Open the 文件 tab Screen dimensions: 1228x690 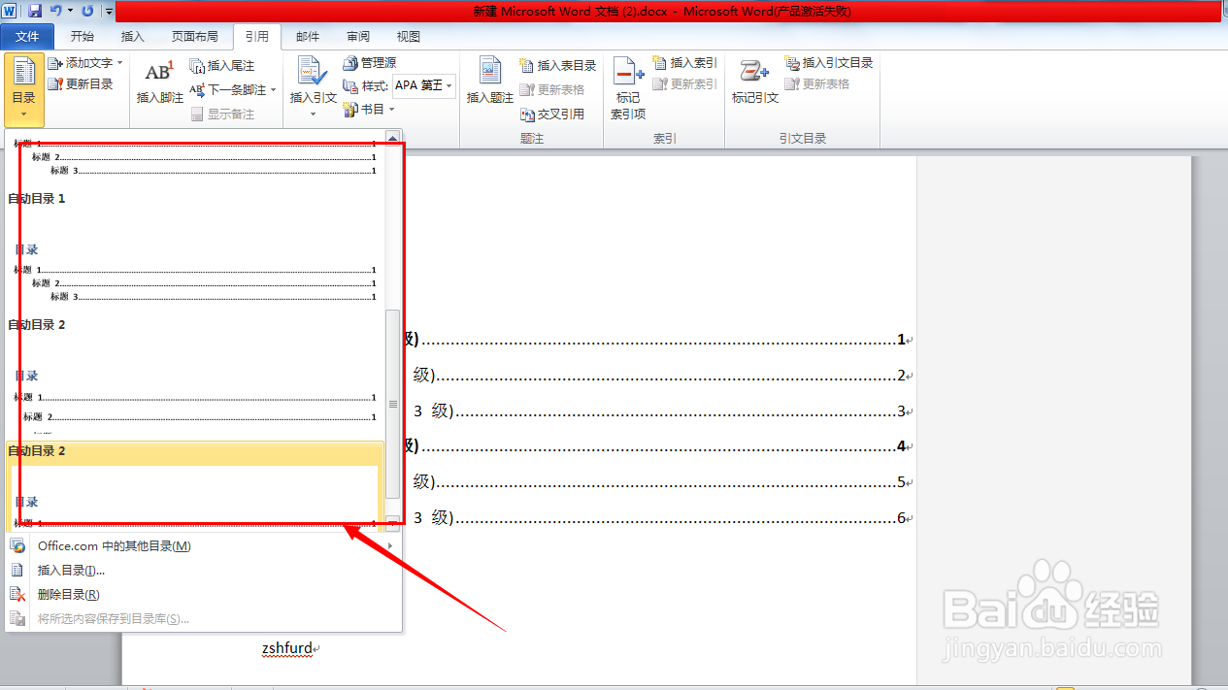[27, 37]
